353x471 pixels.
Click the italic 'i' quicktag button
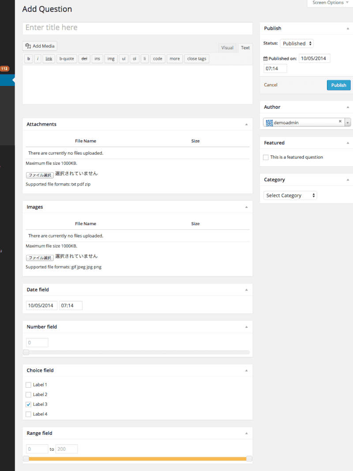click(x=38, y=59)
